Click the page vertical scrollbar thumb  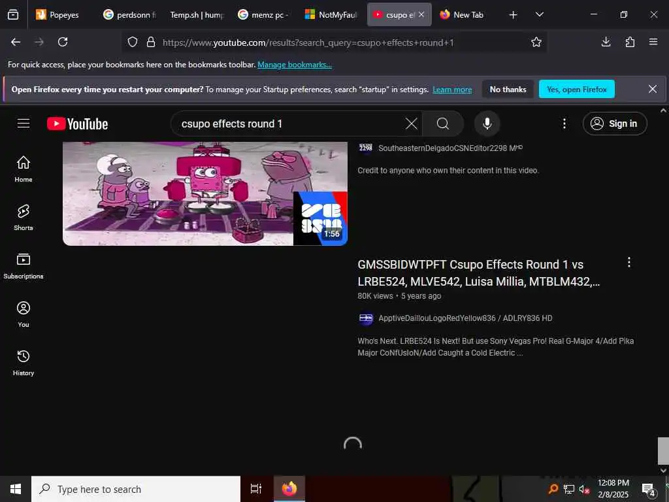663,452
